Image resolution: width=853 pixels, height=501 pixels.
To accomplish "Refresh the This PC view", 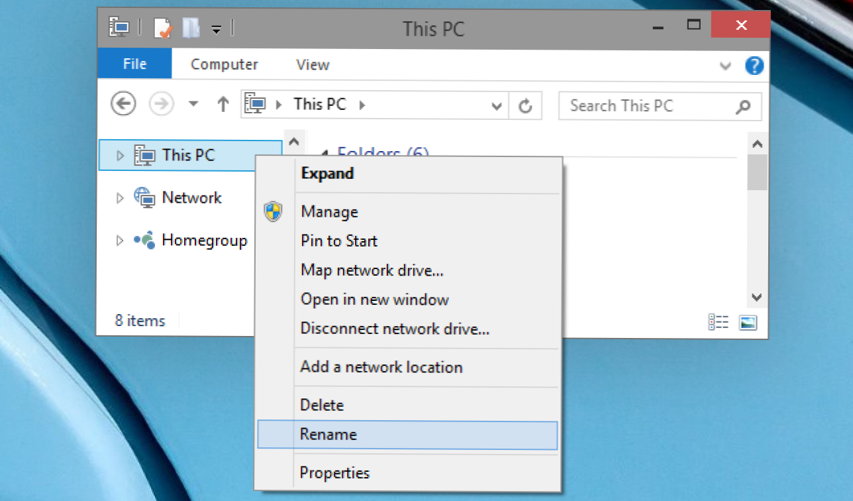I will tap(525, 106).
